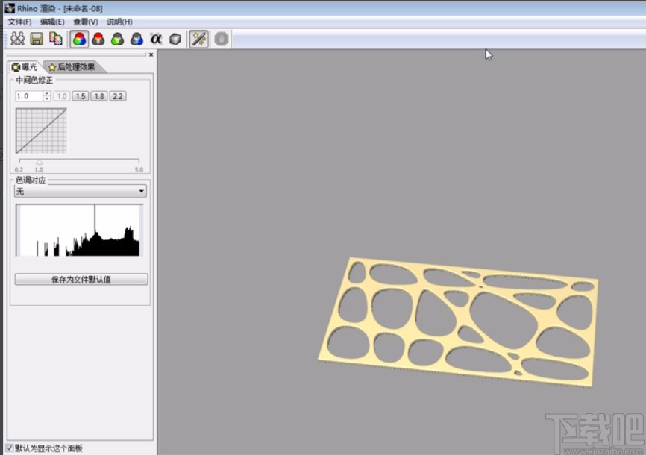Show only the blue channel

pyautogui.click(x=137, y=39)
